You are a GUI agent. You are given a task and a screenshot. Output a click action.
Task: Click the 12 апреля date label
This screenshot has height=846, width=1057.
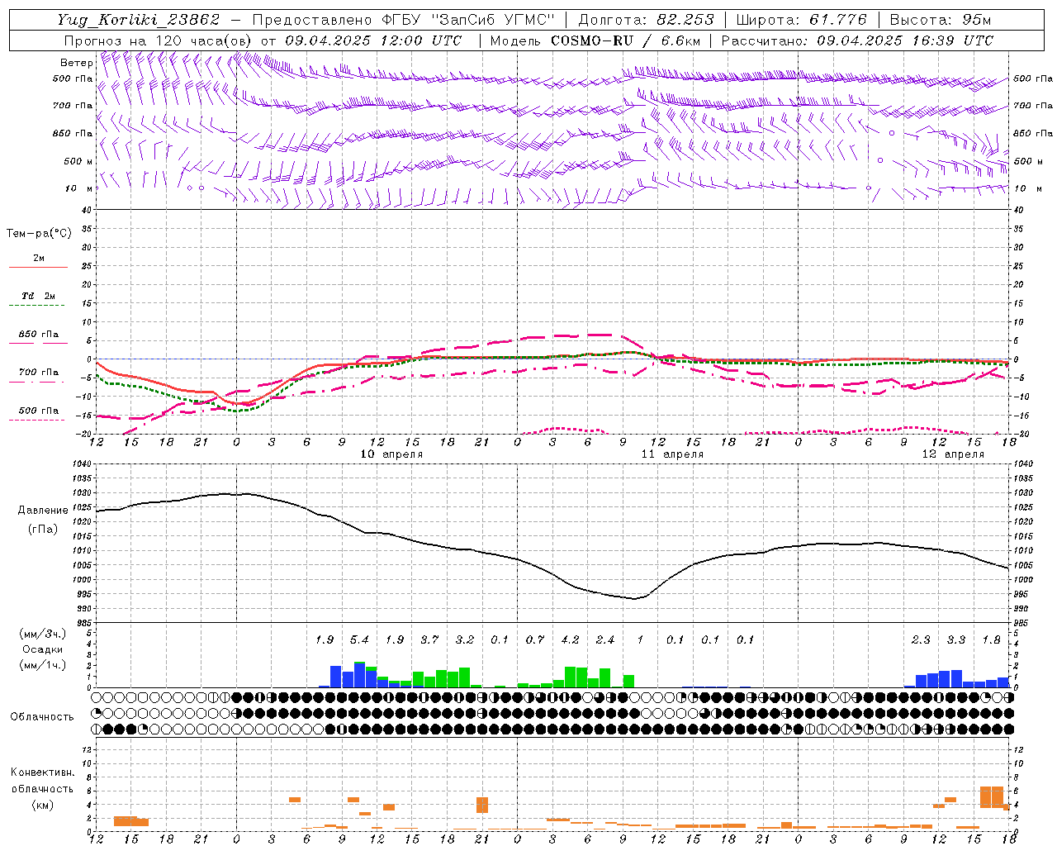tap(953, 454)
